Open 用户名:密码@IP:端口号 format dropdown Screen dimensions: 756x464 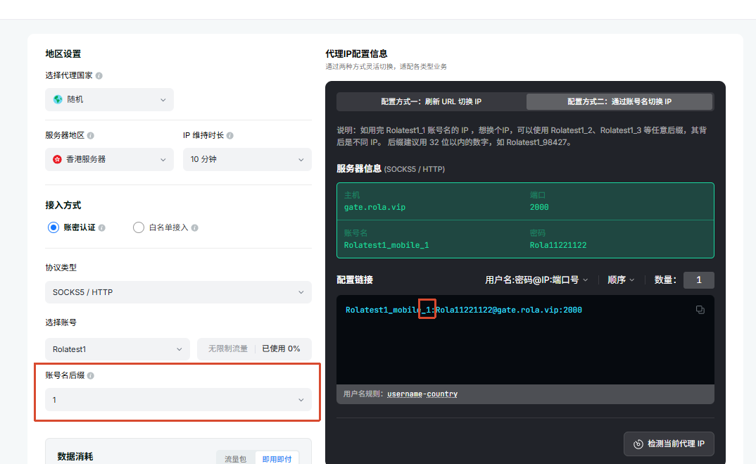[536, 280]
